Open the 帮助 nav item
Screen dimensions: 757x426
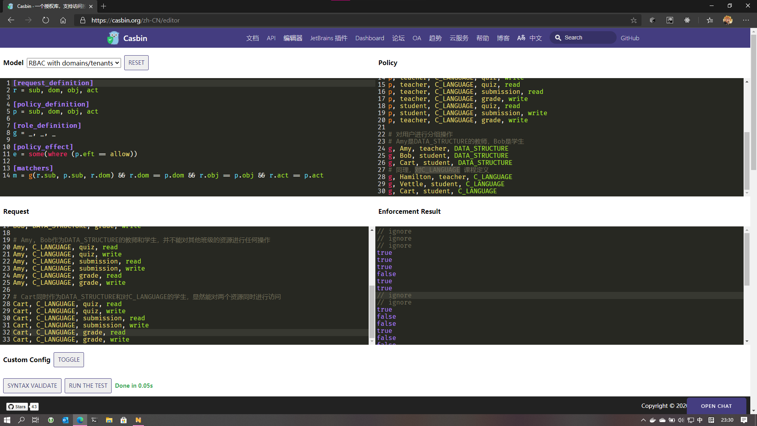point(483,38)
